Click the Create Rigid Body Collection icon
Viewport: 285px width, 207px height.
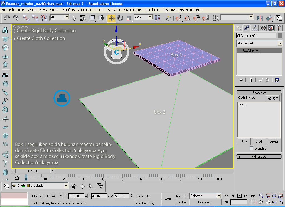point(5,30)
